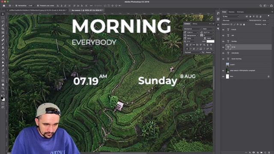Open the text color swatch

pos(210,41)
